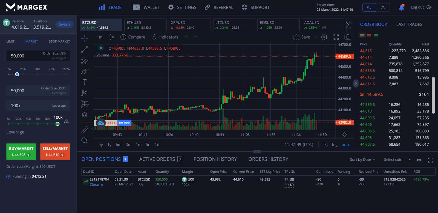Image resolution: width=438 pixels, height=213 pixels.
Task: Open the SETTINGS menu
Action: [182, 7]
